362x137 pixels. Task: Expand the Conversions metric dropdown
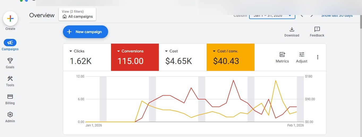pos(118,51)
